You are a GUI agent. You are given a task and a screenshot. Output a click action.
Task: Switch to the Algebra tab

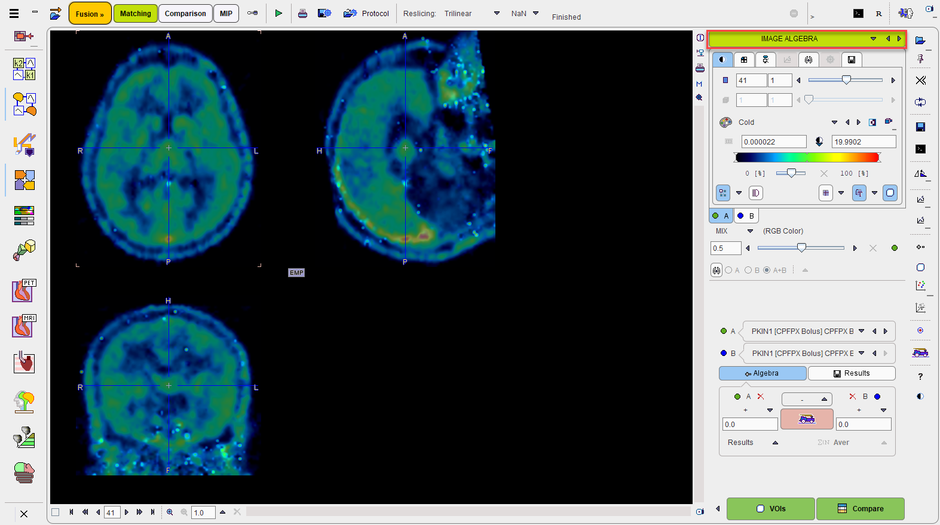coord(763,373)
